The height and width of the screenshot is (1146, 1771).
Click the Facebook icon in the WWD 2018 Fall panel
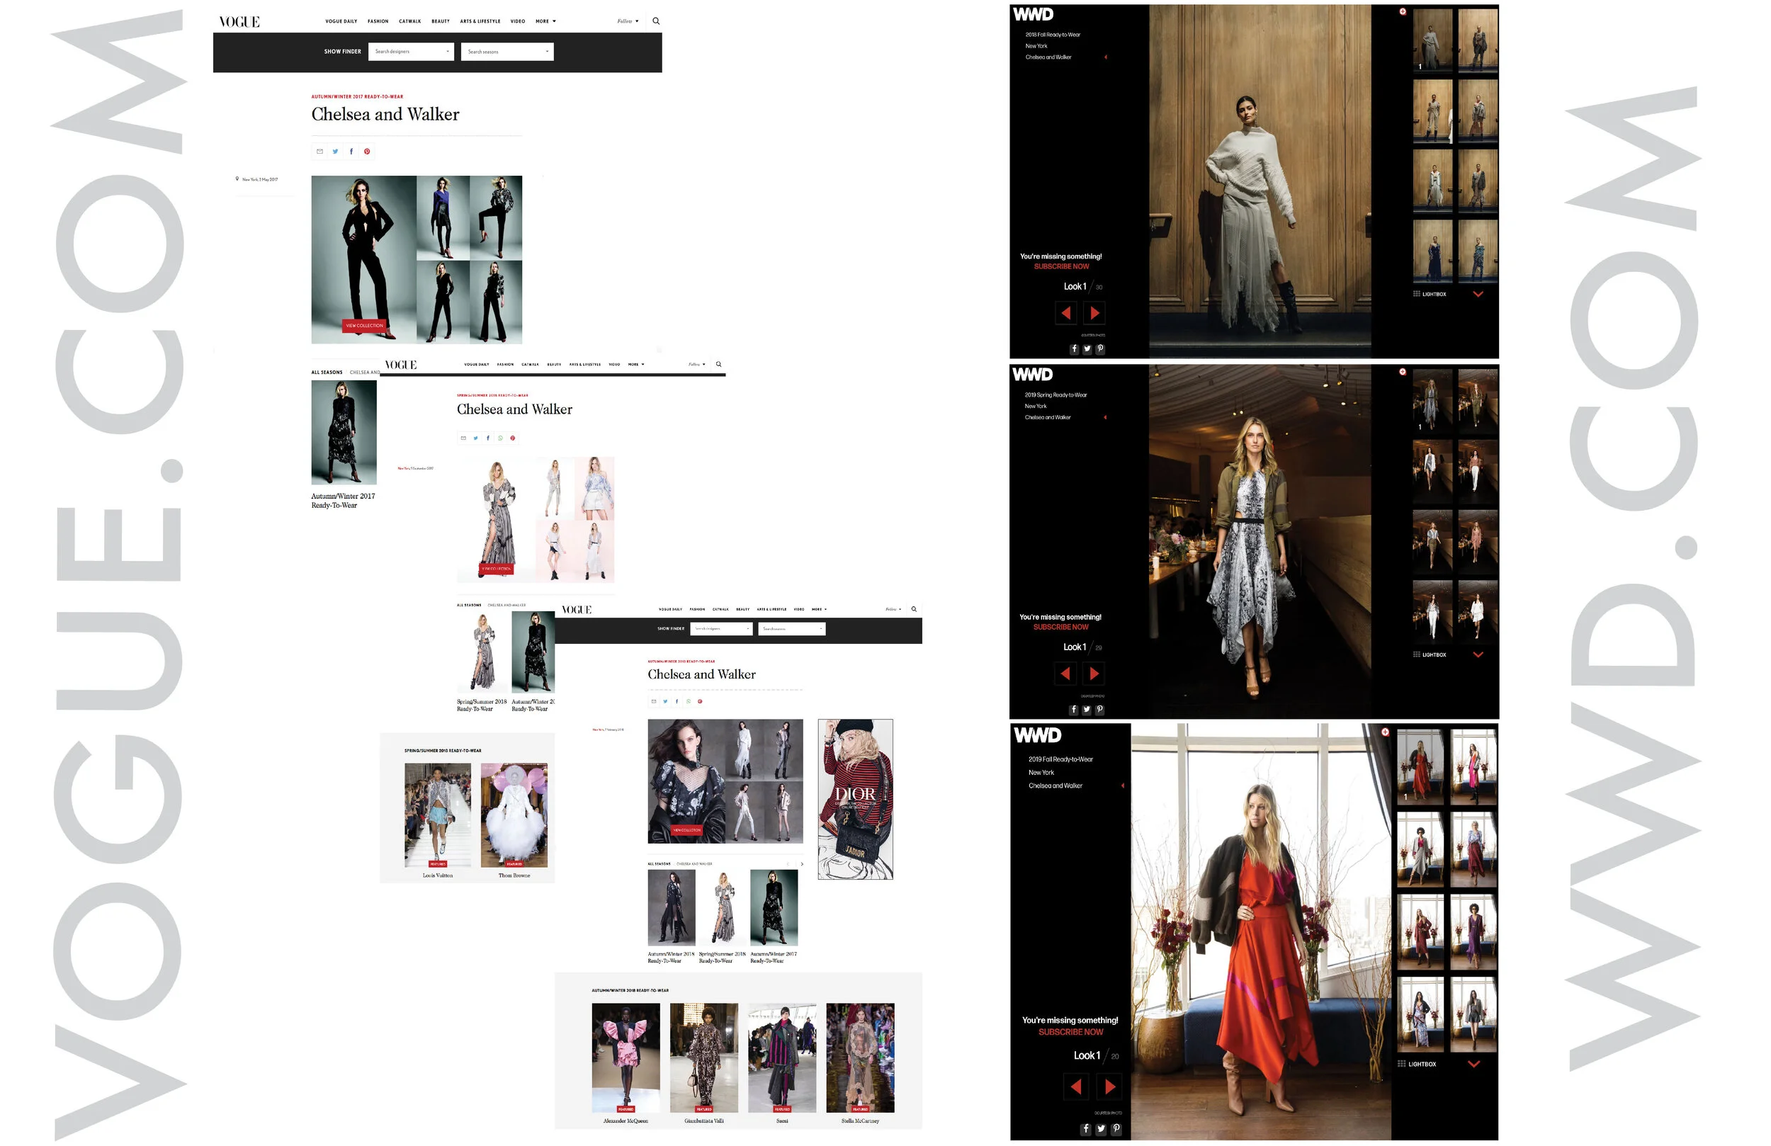1074,348
